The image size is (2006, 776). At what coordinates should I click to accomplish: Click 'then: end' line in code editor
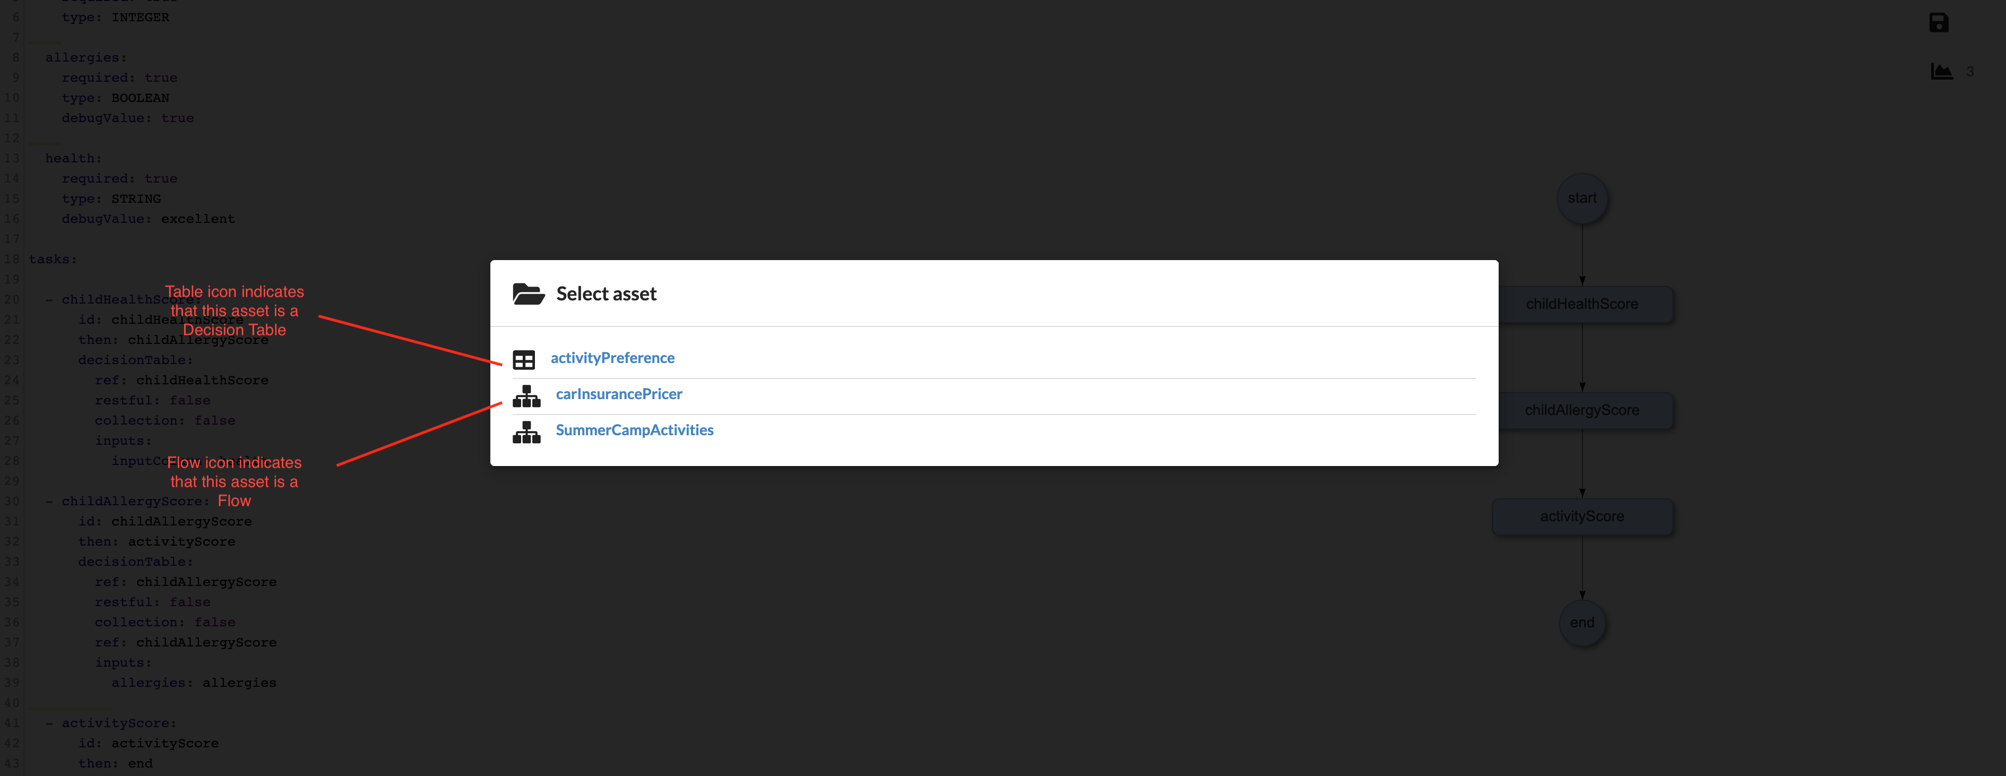(115, 764)
